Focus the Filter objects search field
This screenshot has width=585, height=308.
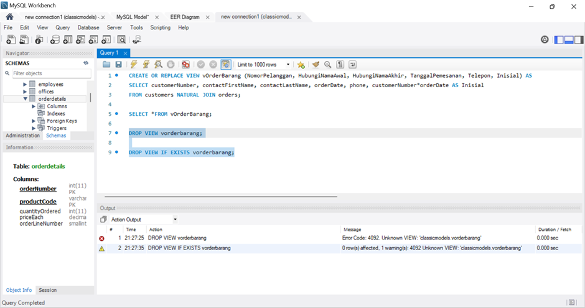pyautogui.click(x=52, y=73)
